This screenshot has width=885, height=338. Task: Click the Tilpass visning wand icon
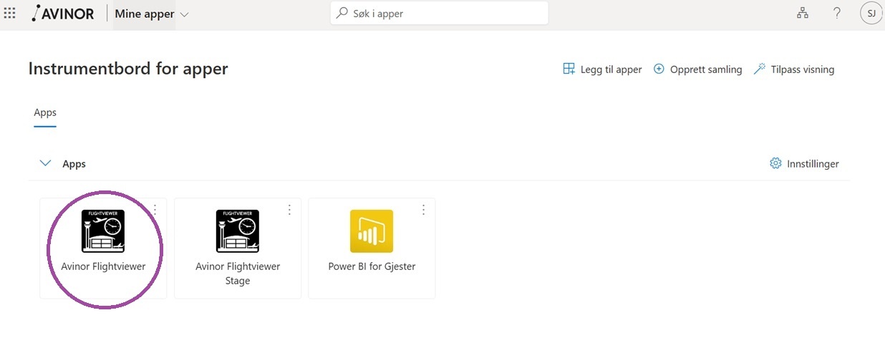(x=760, y=69)
